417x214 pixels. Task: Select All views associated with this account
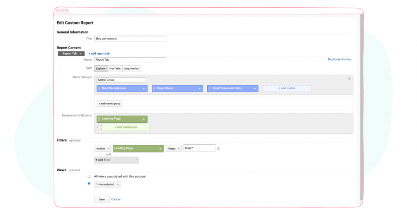point(89,176)
